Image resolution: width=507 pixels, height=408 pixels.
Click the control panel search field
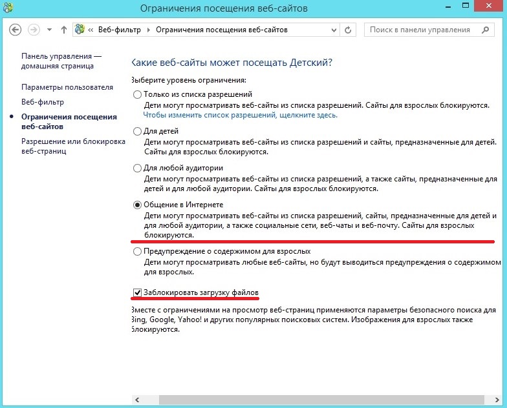click(429, 30)
